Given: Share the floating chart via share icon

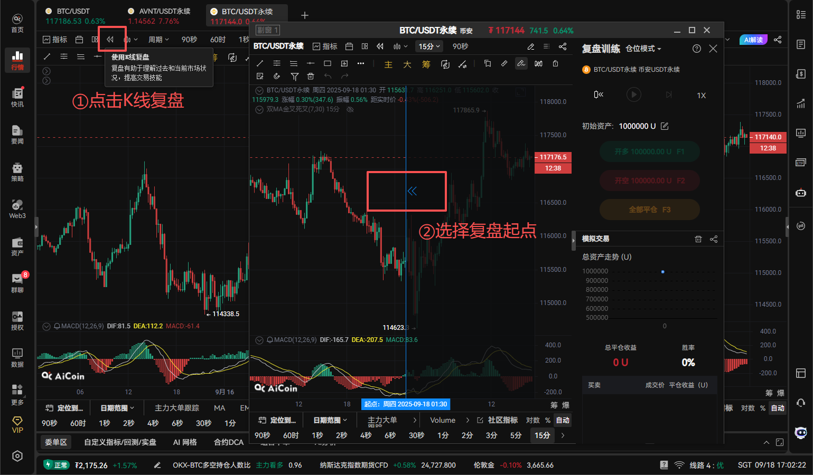Looking at the screenshot, I should point(563,46).
